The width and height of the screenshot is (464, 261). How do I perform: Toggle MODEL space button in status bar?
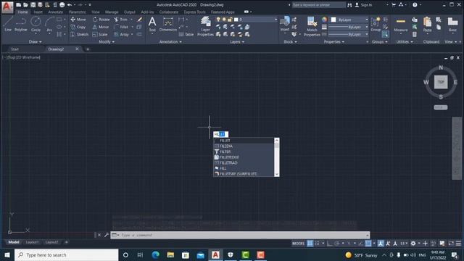coord(298,244)
